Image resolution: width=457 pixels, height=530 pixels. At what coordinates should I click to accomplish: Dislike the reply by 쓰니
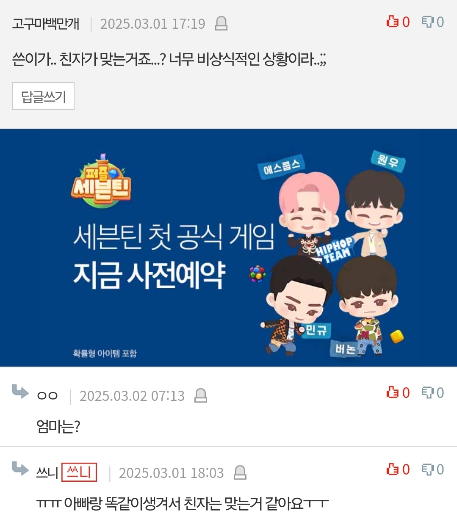click(432, 469)
